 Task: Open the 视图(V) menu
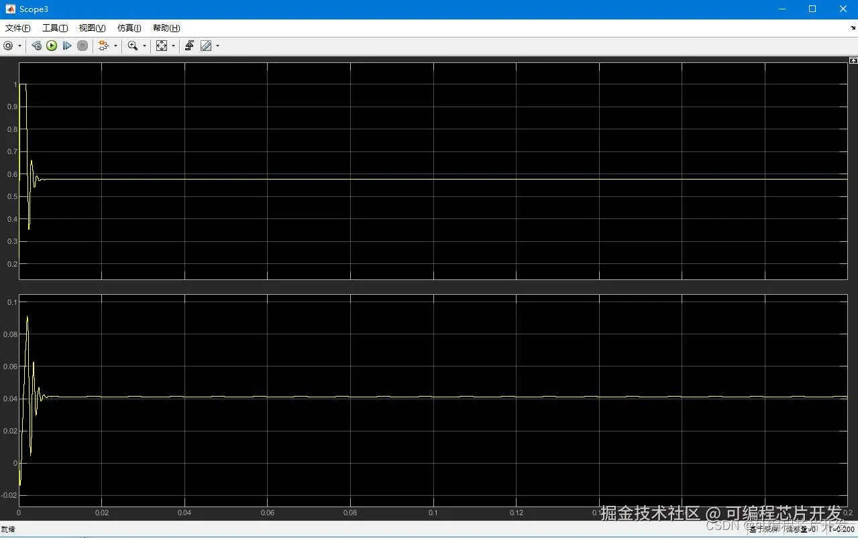(93, 27)
